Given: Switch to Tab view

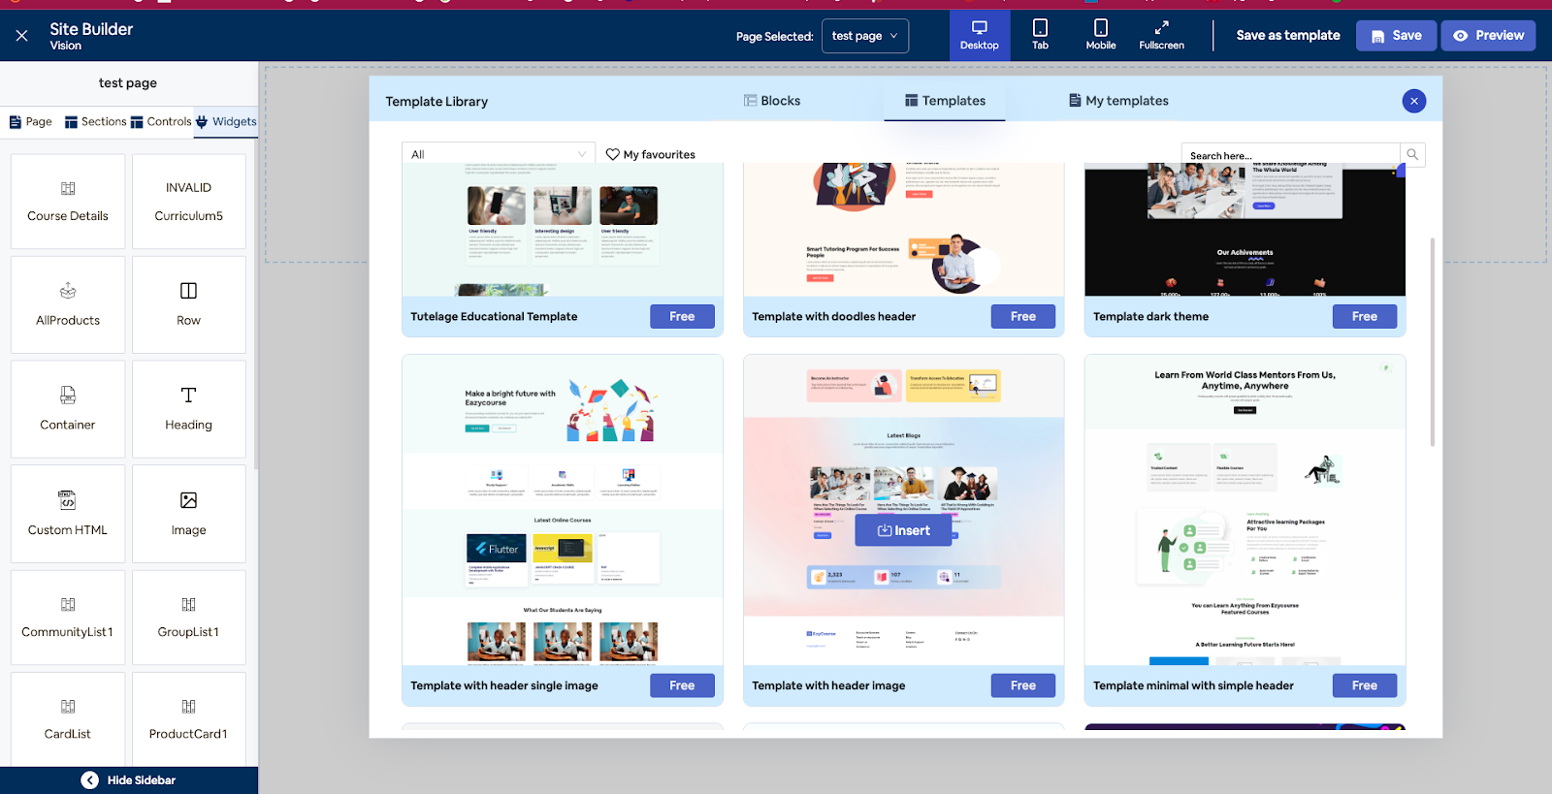Looking at the screenshot, I should click(x=1040, y=35).
